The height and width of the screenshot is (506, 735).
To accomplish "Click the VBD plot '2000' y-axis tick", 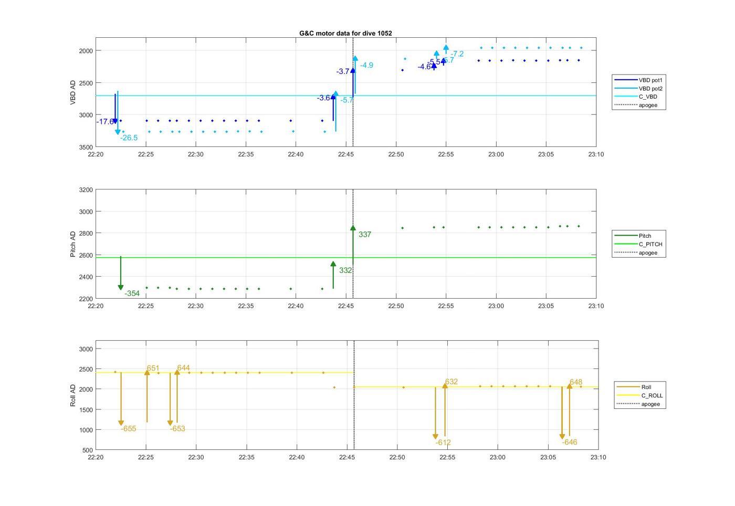I will tap(85, 51).
